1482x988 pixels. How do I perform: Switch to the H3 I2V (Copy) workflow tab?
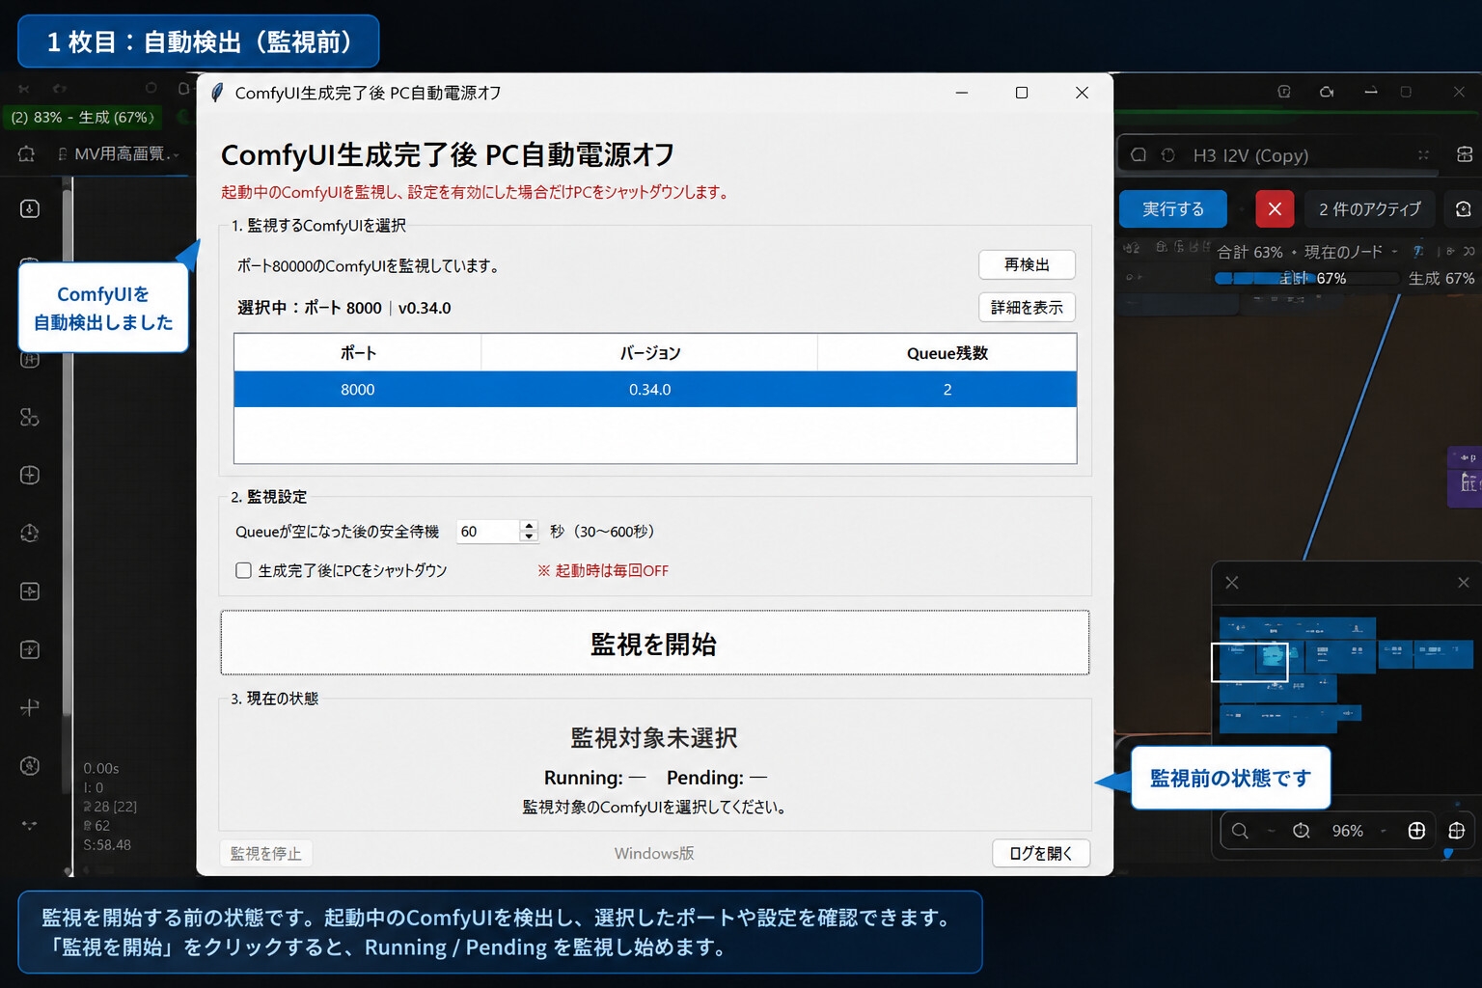[1250, 155]
